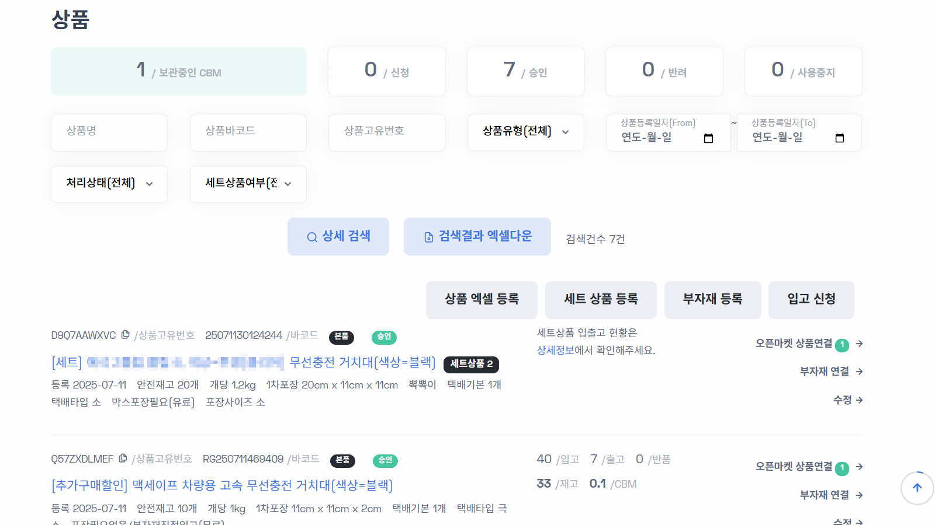This screenshot has height=525, width=935.
Task: Select the 반려 status card
Action: [664, 71]
